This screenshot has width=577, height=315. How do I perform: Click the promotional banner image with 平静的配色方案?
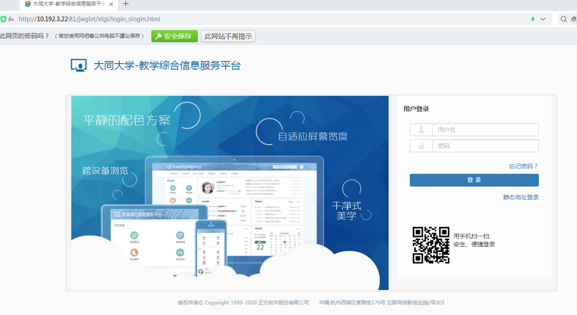[x=230, y=192]
